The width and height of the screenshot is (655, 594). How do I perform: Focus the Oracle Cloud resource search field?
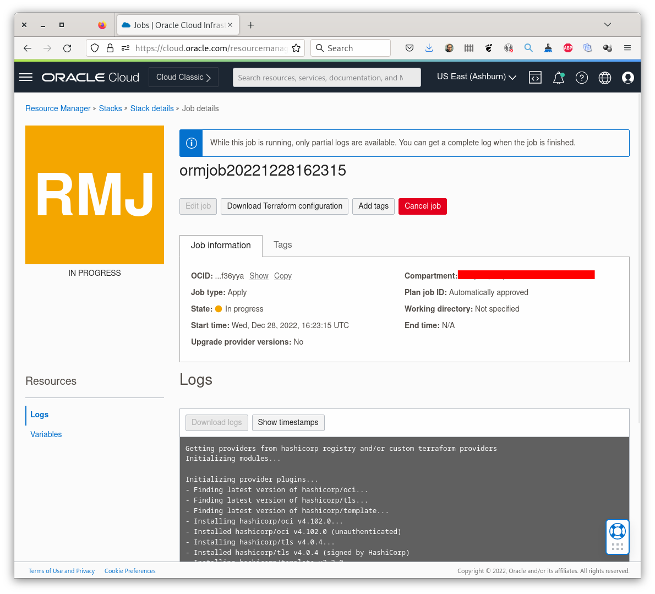[326, 78]
